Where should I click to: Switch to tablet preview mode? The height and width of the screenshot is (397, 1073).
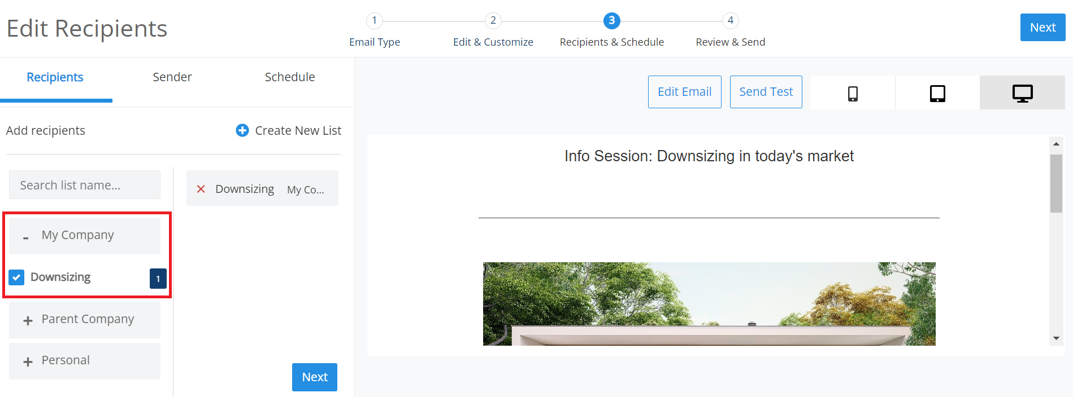(x=937, y=93)
